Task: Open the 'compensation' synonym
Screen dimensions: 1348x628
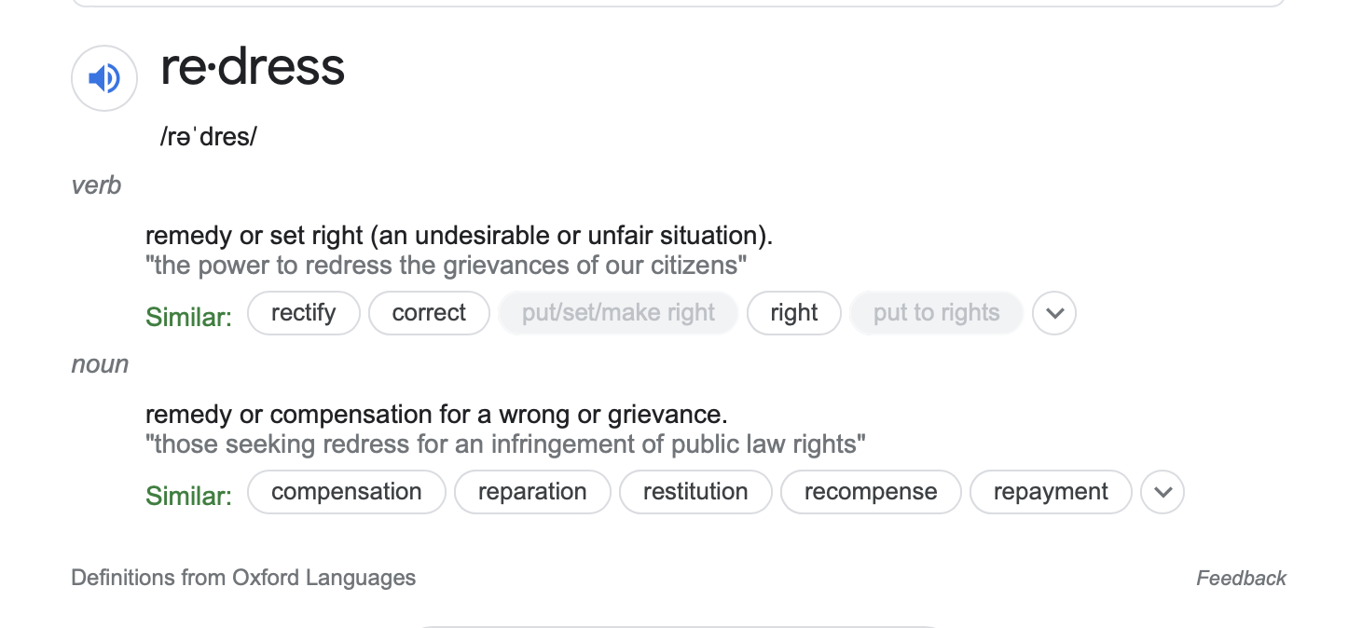Action: (346, 492)
